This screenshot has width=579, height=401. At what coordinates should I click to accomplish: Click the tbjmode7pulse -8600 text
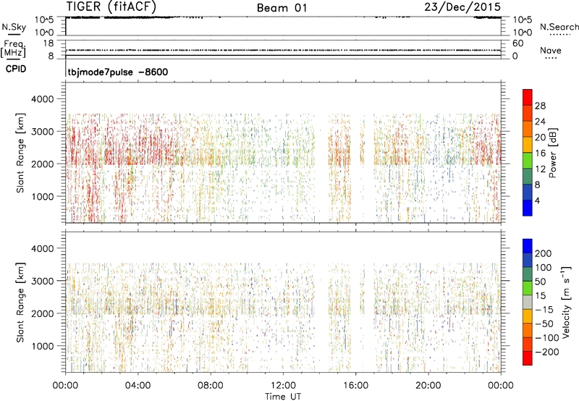tap(118, 72)
